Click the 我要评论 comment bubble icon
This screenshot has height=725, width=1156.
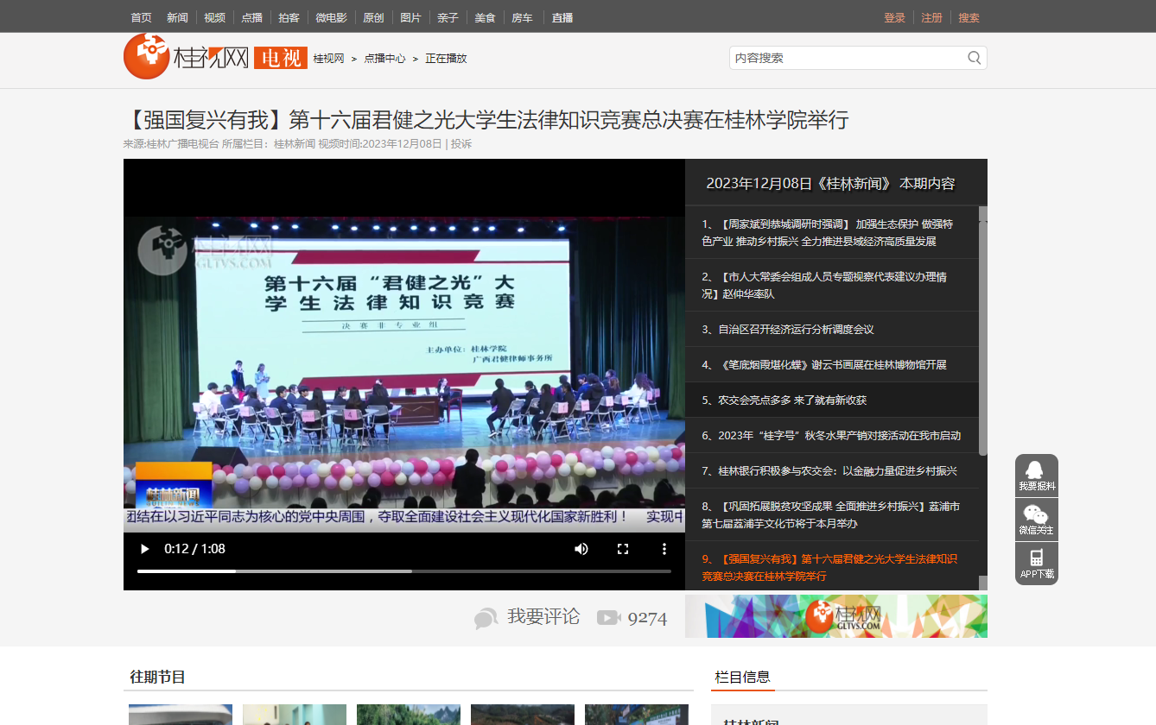point(486,618)
